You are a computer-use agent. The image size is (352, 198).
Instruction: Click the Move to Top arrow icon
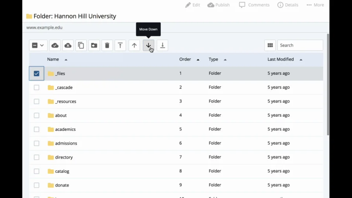(x=120, y=45)
